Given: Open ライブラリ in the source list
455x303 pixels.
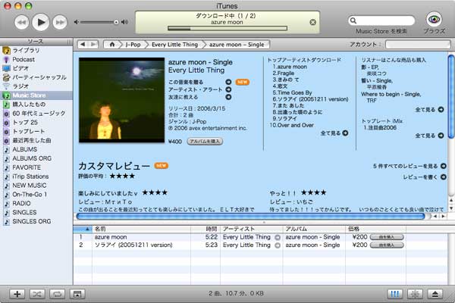Looking at the screenshot, I should coord(36,50).
